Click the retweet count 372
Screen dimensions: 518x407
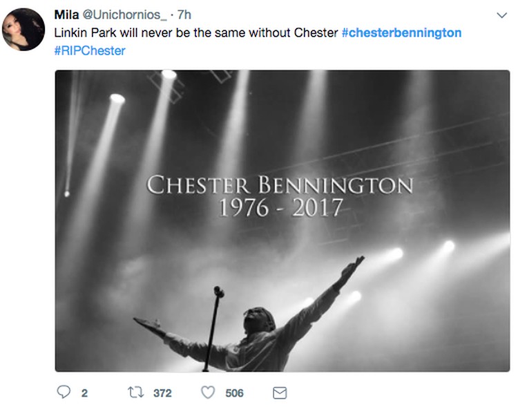(162, 392)
